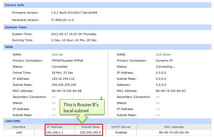Click the Device Info section header
The image size is (214, 137).
click(x=107, y=5)
